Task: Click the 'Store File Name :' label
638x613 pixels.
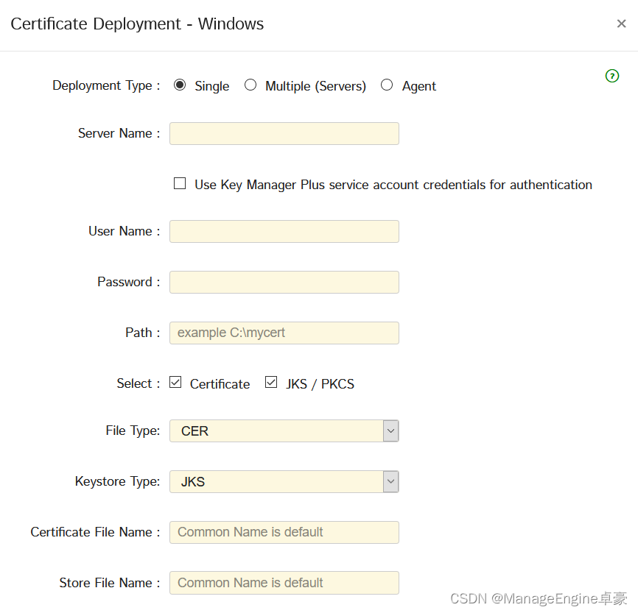Action: (x=110, y=583)
